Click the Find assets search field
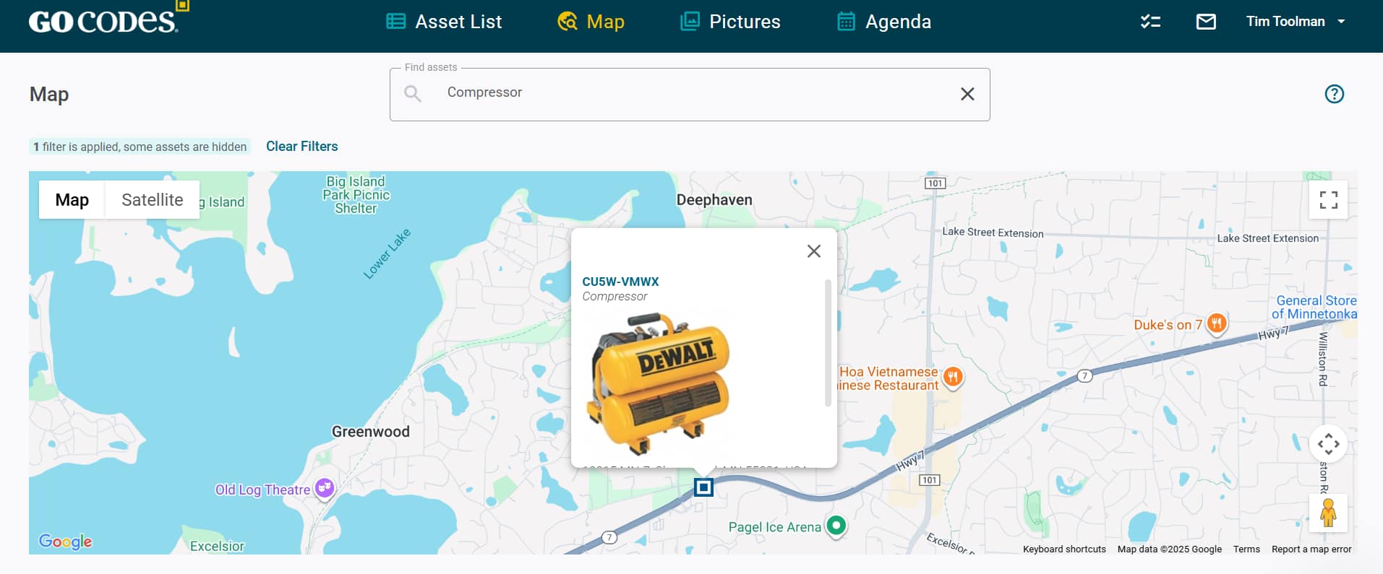The image size is (1383, 574). (x=687, y=93)
